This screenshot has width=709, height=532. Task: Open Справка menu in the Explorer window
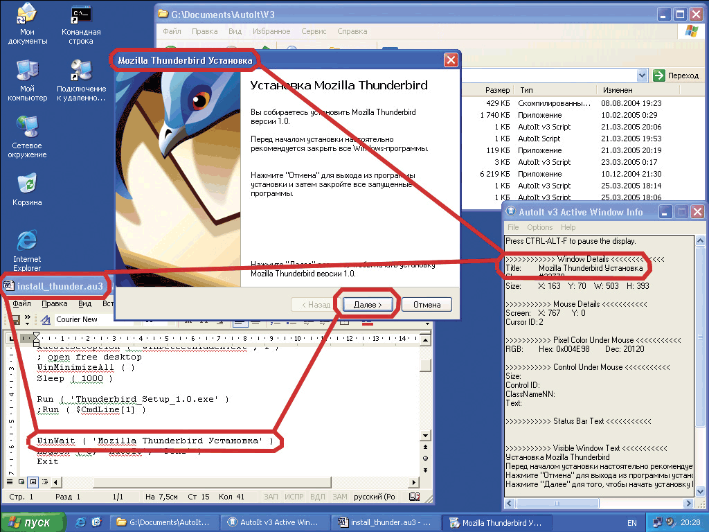click(x=352, y=31)
